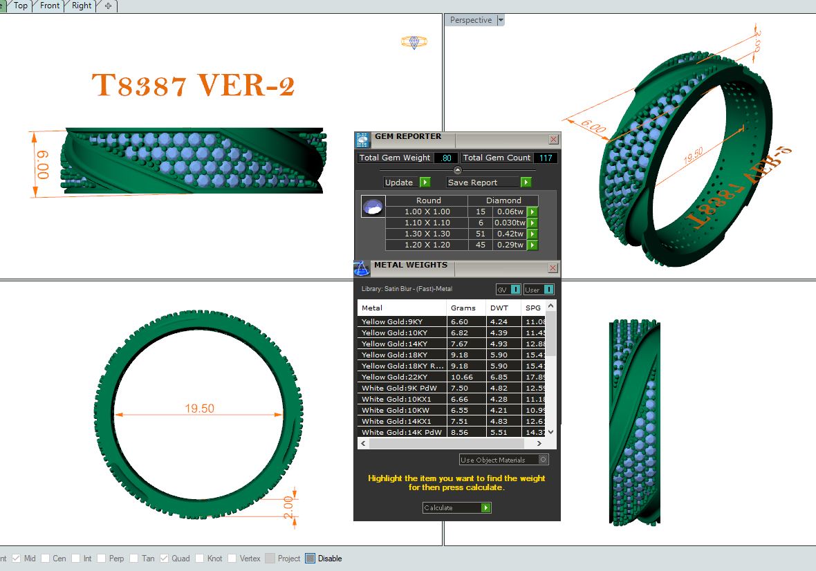Select the Yellow Gold:14KY row
Screen dimensions: 816x571
pyautogui.click(x=402, y=344)
